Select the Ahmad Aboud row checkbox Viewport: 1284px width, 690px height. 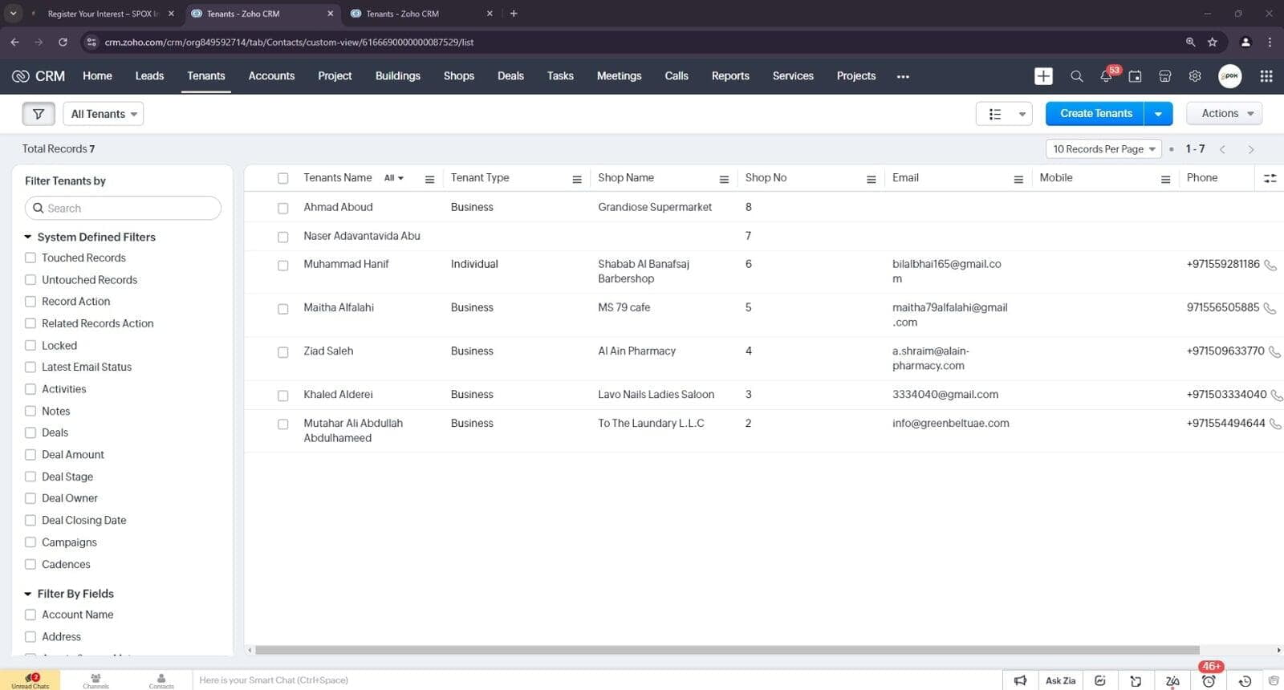pos(282,208)
